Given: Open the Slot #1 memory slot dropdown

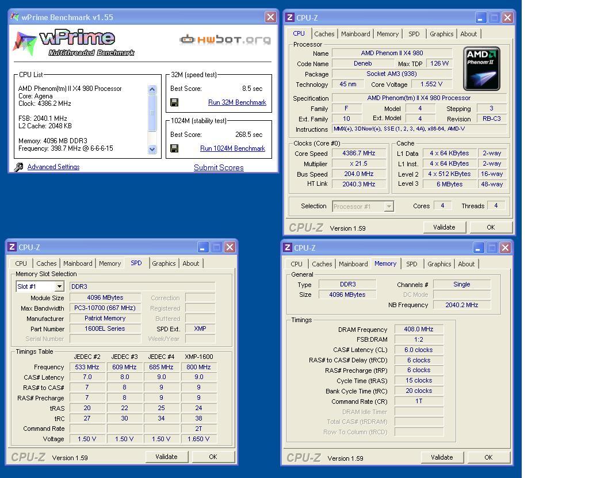Looking at the screenshot, I should 59,286.
